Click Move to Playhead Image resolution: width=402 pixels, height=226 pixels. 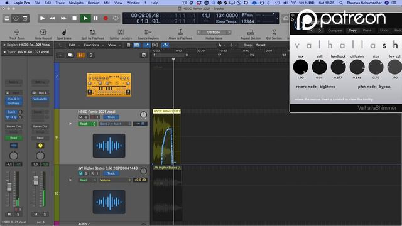[180, 34]
